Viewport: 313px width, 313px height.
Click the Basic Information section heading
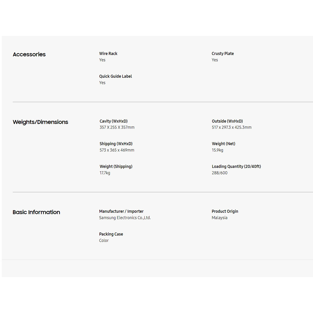click(36, 212)
